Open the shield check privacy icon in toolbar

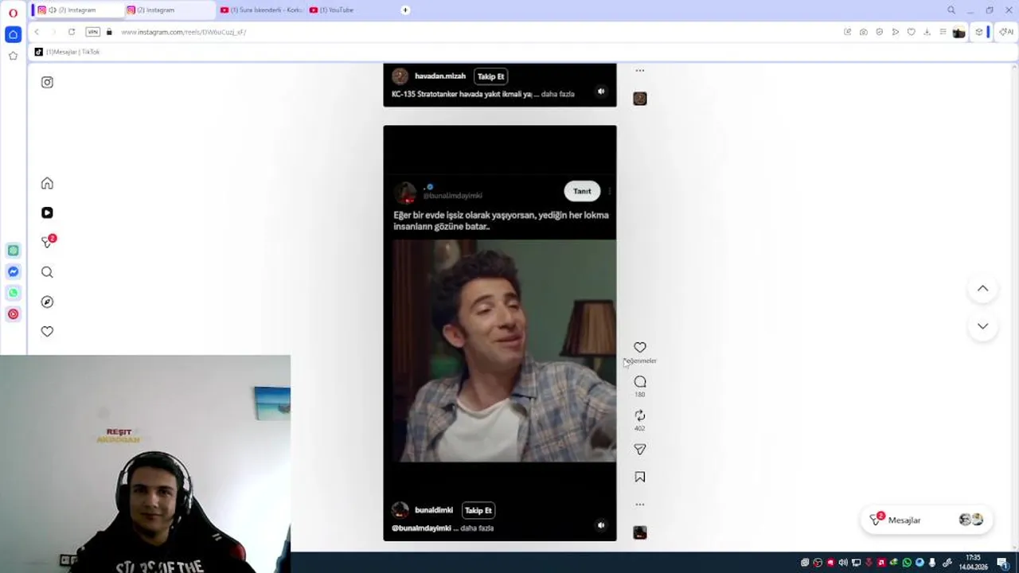point(879,32)
